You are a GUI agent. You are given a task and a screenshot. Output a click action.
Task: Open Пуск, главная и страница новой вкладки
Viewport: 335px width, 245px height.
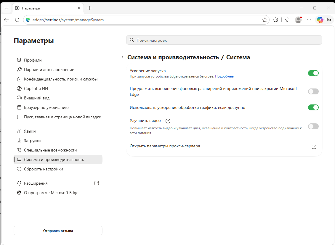pos(58,117)
